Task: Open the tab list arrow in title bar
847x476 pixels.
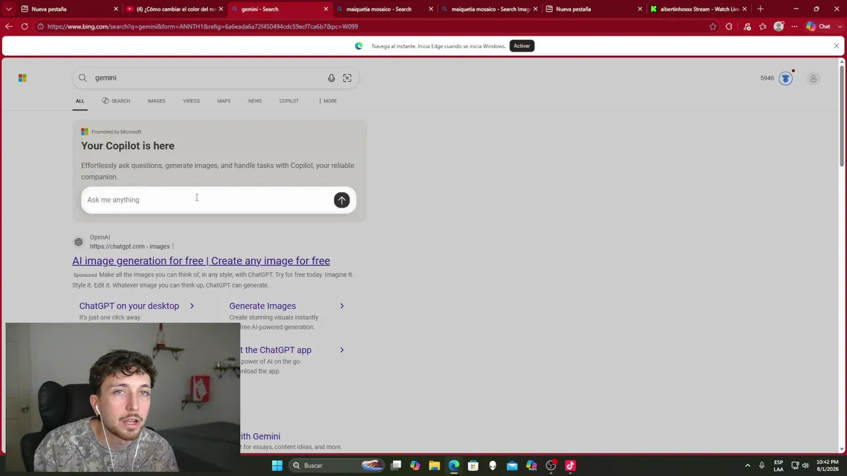Action: coord(9,9)
